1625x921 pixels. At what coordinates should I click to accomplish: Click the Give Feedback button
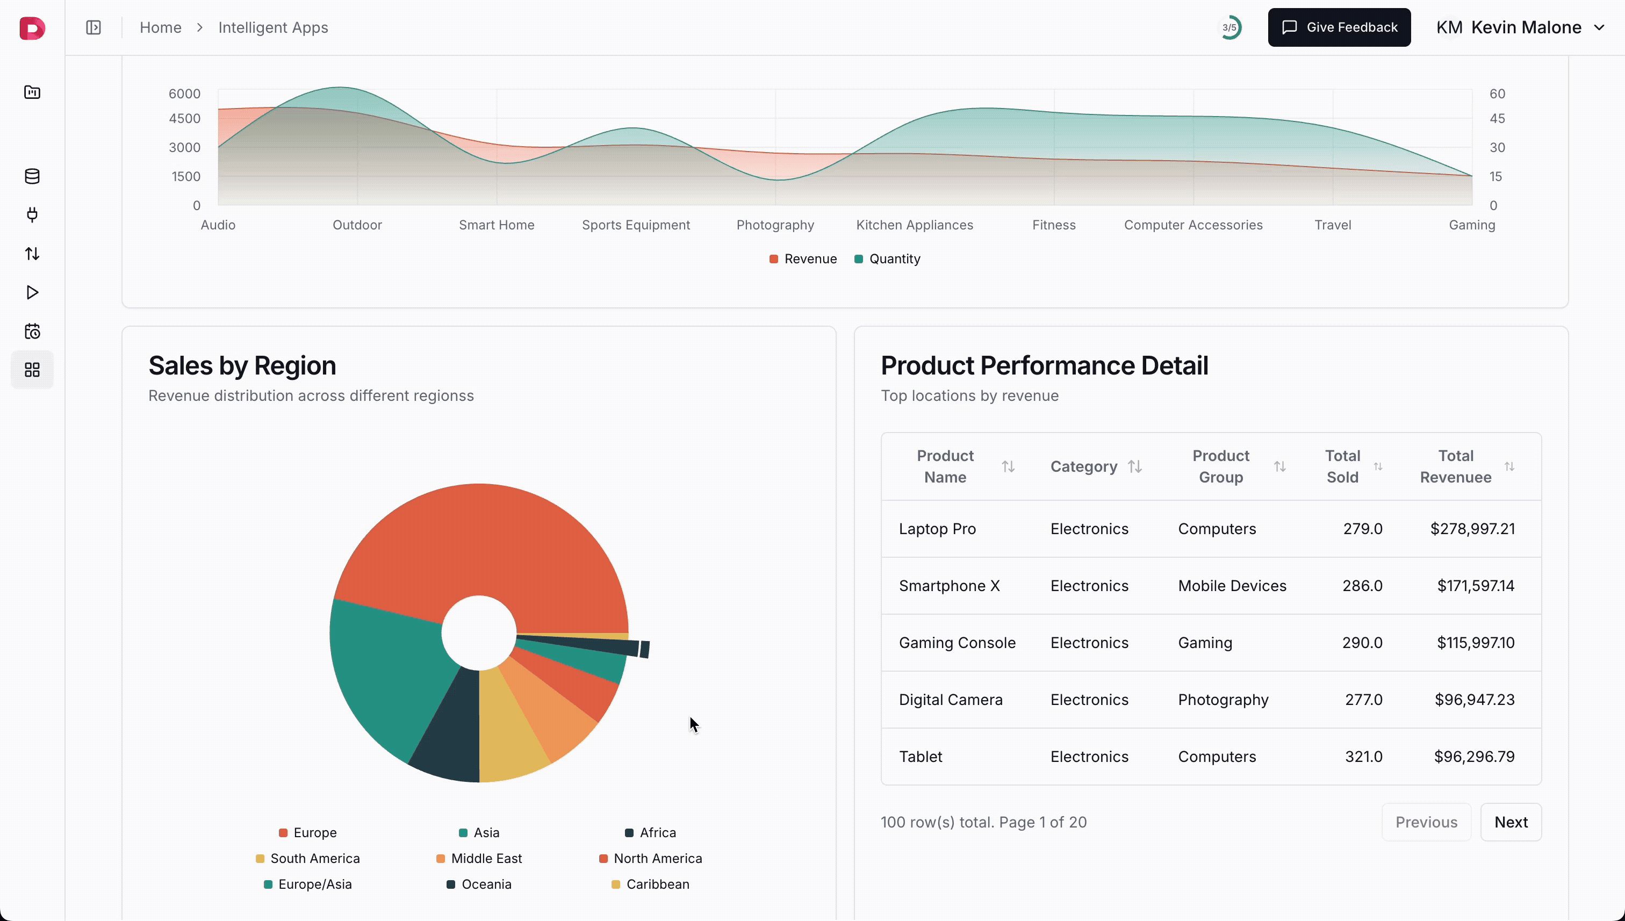pyautogui.click(x=1339, y=28)
